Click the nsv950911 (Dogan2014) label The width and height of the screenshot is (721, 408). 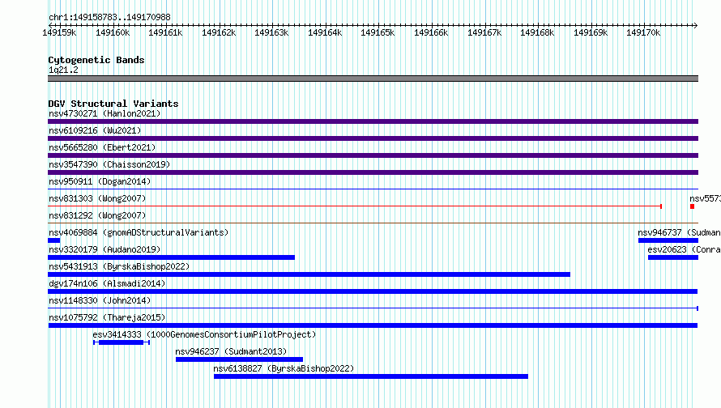click(100, 181)
